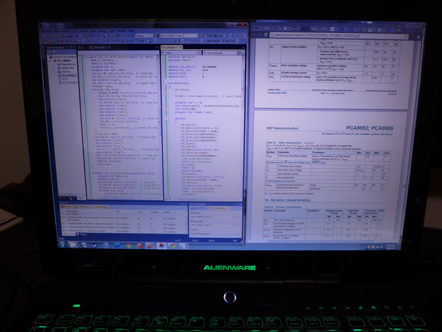The height and width of the screenshot is (332, 442).
Task: Click the DSE taskbar icon
Action: point(117,246)
